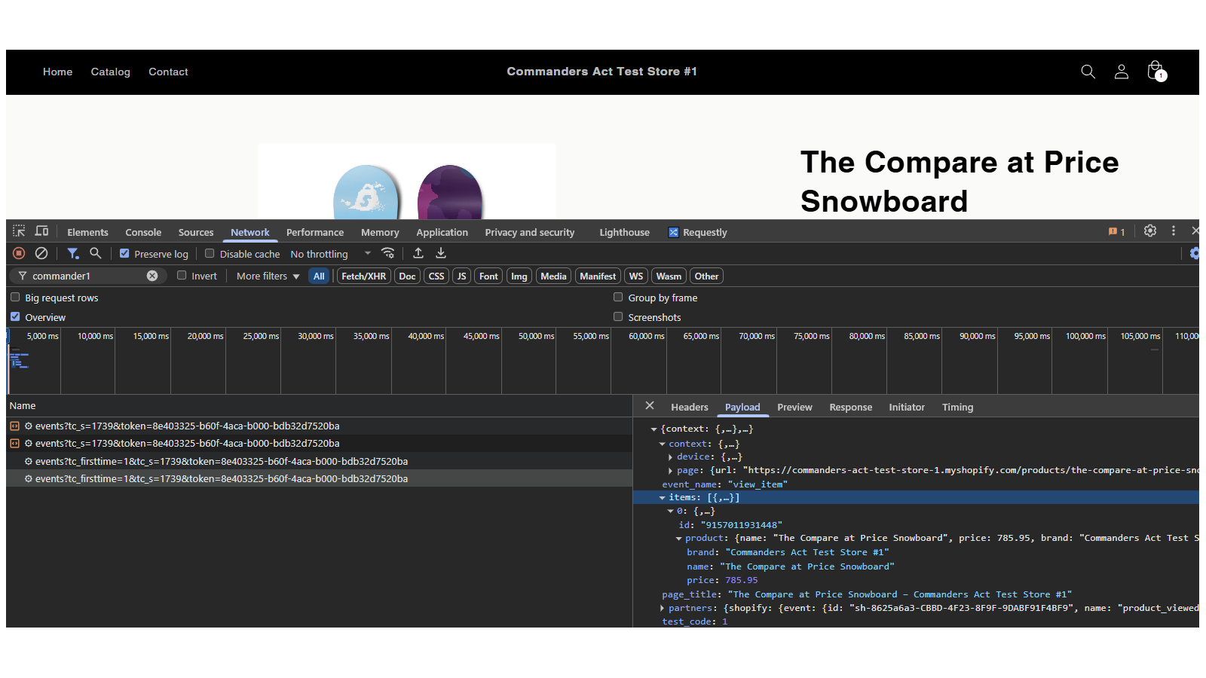Open the network search magnifier
The height and width of the screenshot is (678, 1206).
(x=96, y=253)
